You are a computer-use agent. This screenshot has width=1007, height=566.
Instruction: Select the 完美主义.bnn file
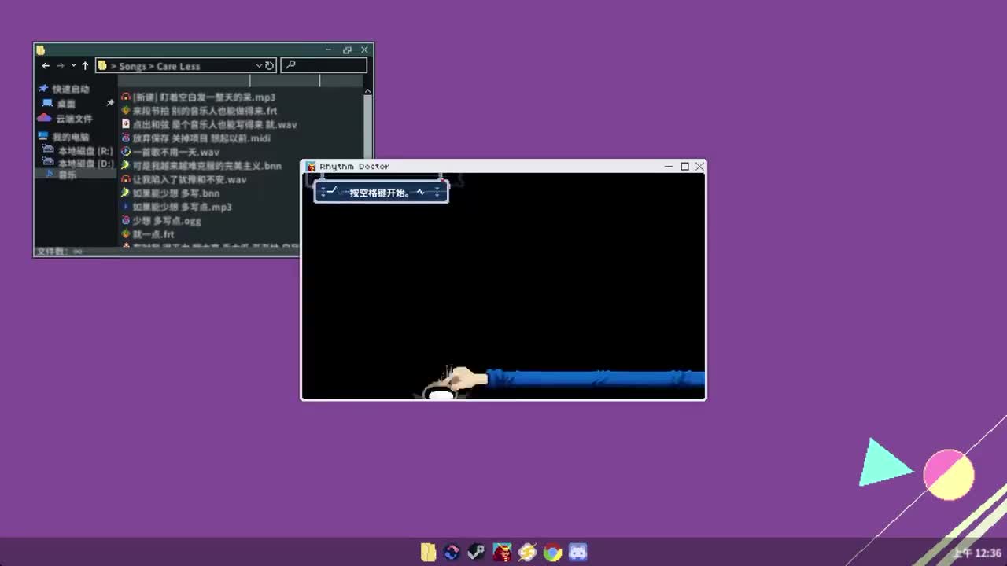click(201, 166)
